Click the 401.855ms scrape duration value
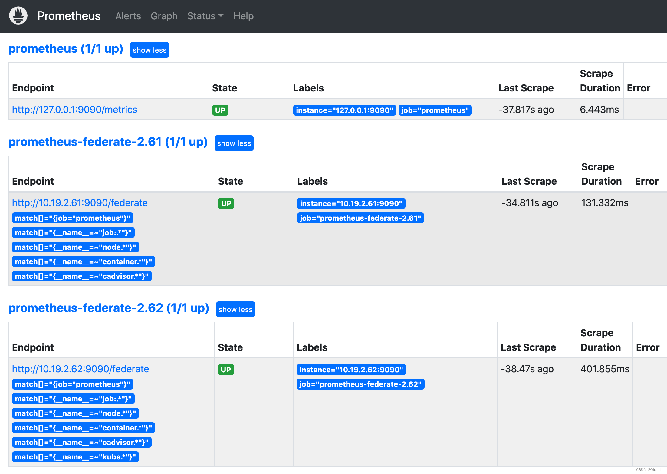Image resolution: width=667 pixels, height=474 pixels. coord(605,369)
